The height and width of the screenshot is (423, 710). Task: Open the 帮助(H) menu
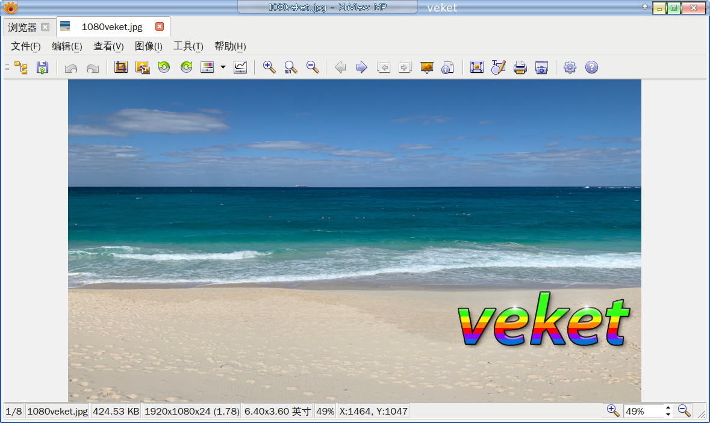[x=230, y=46]
